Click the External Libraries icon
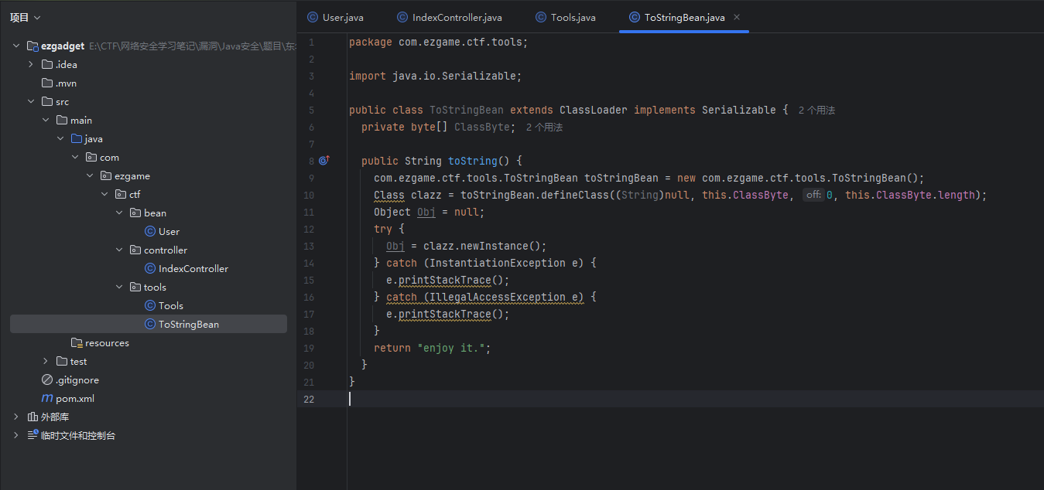The width and height of the screenshot is (1044, 490). pos(33,417)
